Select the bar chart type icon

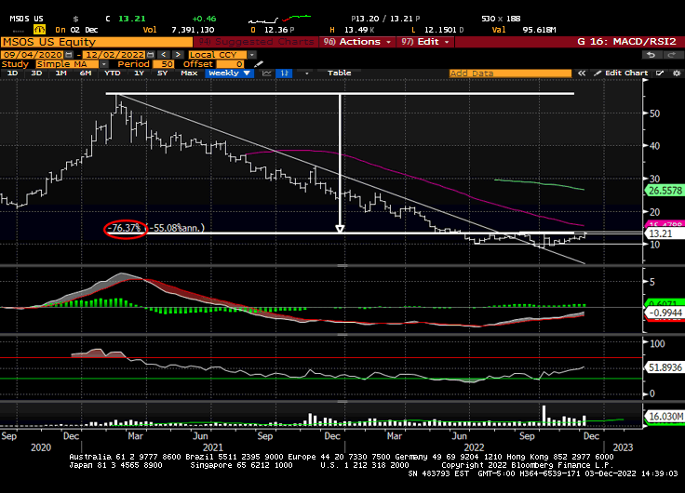point(284,73)
